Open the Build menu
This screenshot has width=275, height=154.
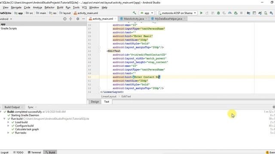tap(60, 8)
